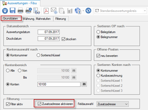This screenshot has width=148, height=110.
Task: Select the Auswertungen - Fibu window tab
Action: coord(20,3)
